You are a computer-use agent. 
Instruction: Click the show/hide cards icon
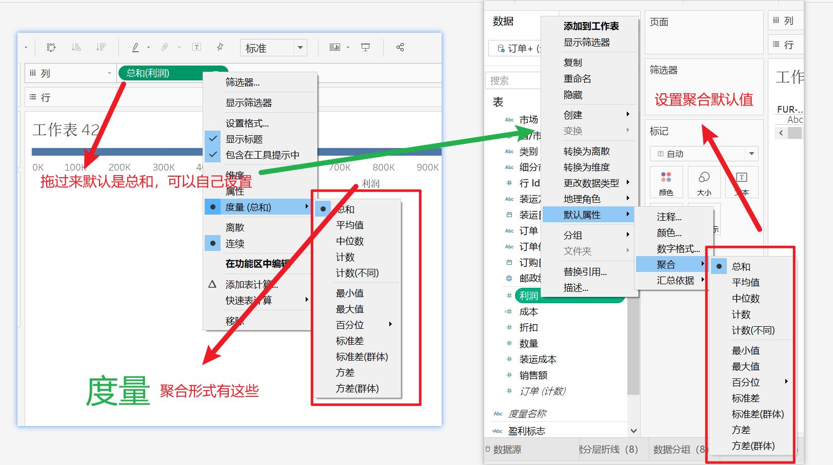[335, 47]
